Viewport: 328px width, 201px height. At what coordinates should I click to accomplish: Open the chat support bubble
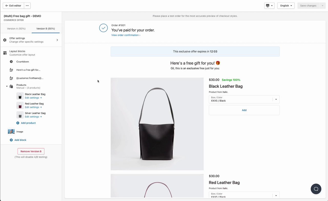click(x=316, y=189)
